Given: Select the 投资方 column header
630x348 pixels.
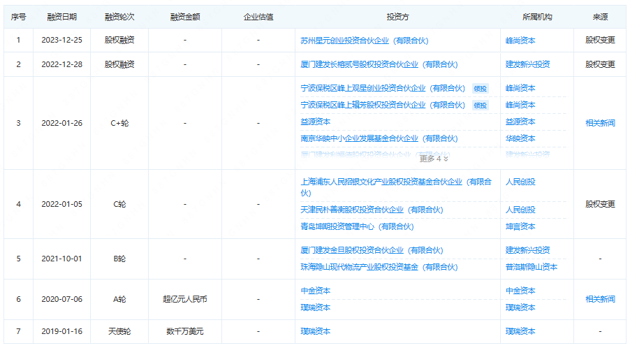Looking at the screenshot, I should 397,17.
